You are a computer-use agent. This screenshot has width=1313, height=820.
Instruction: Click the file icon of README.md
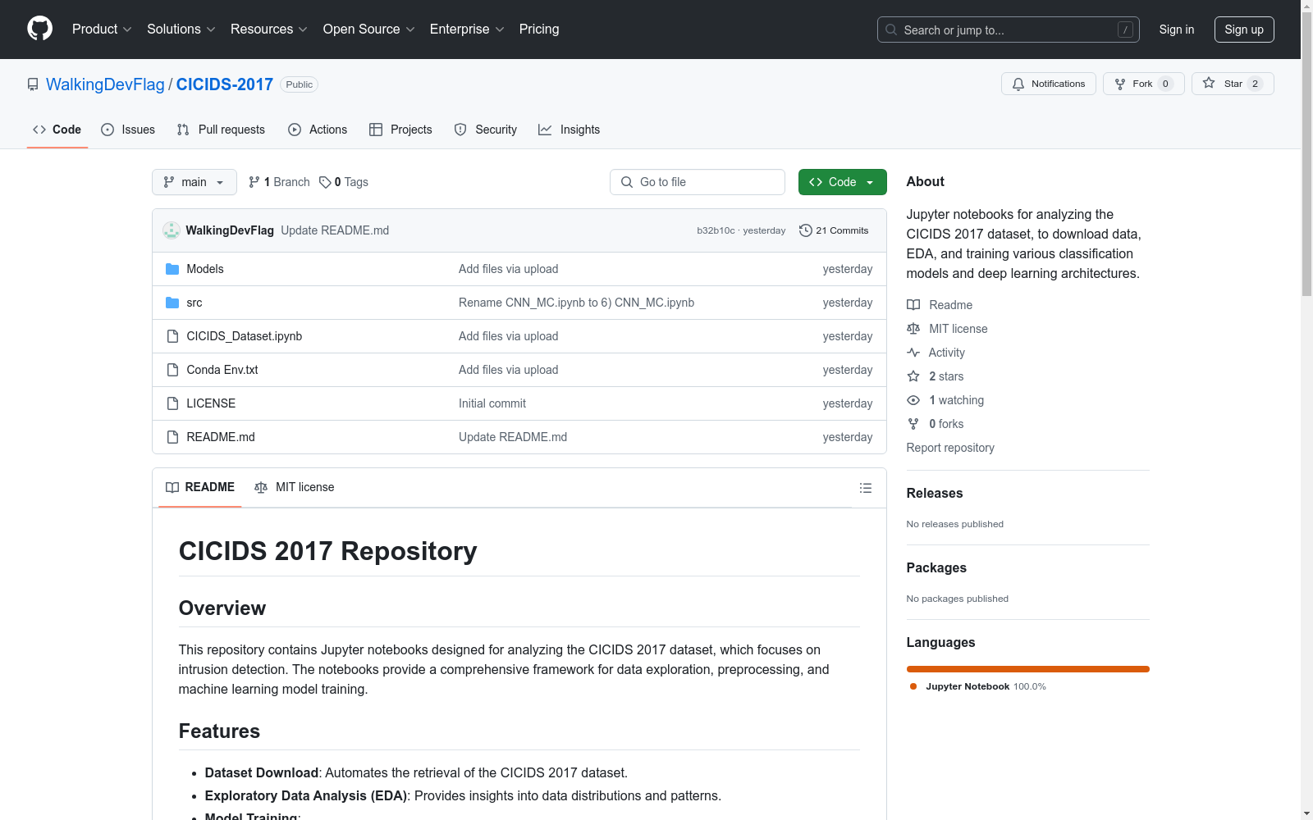[172, 437]
